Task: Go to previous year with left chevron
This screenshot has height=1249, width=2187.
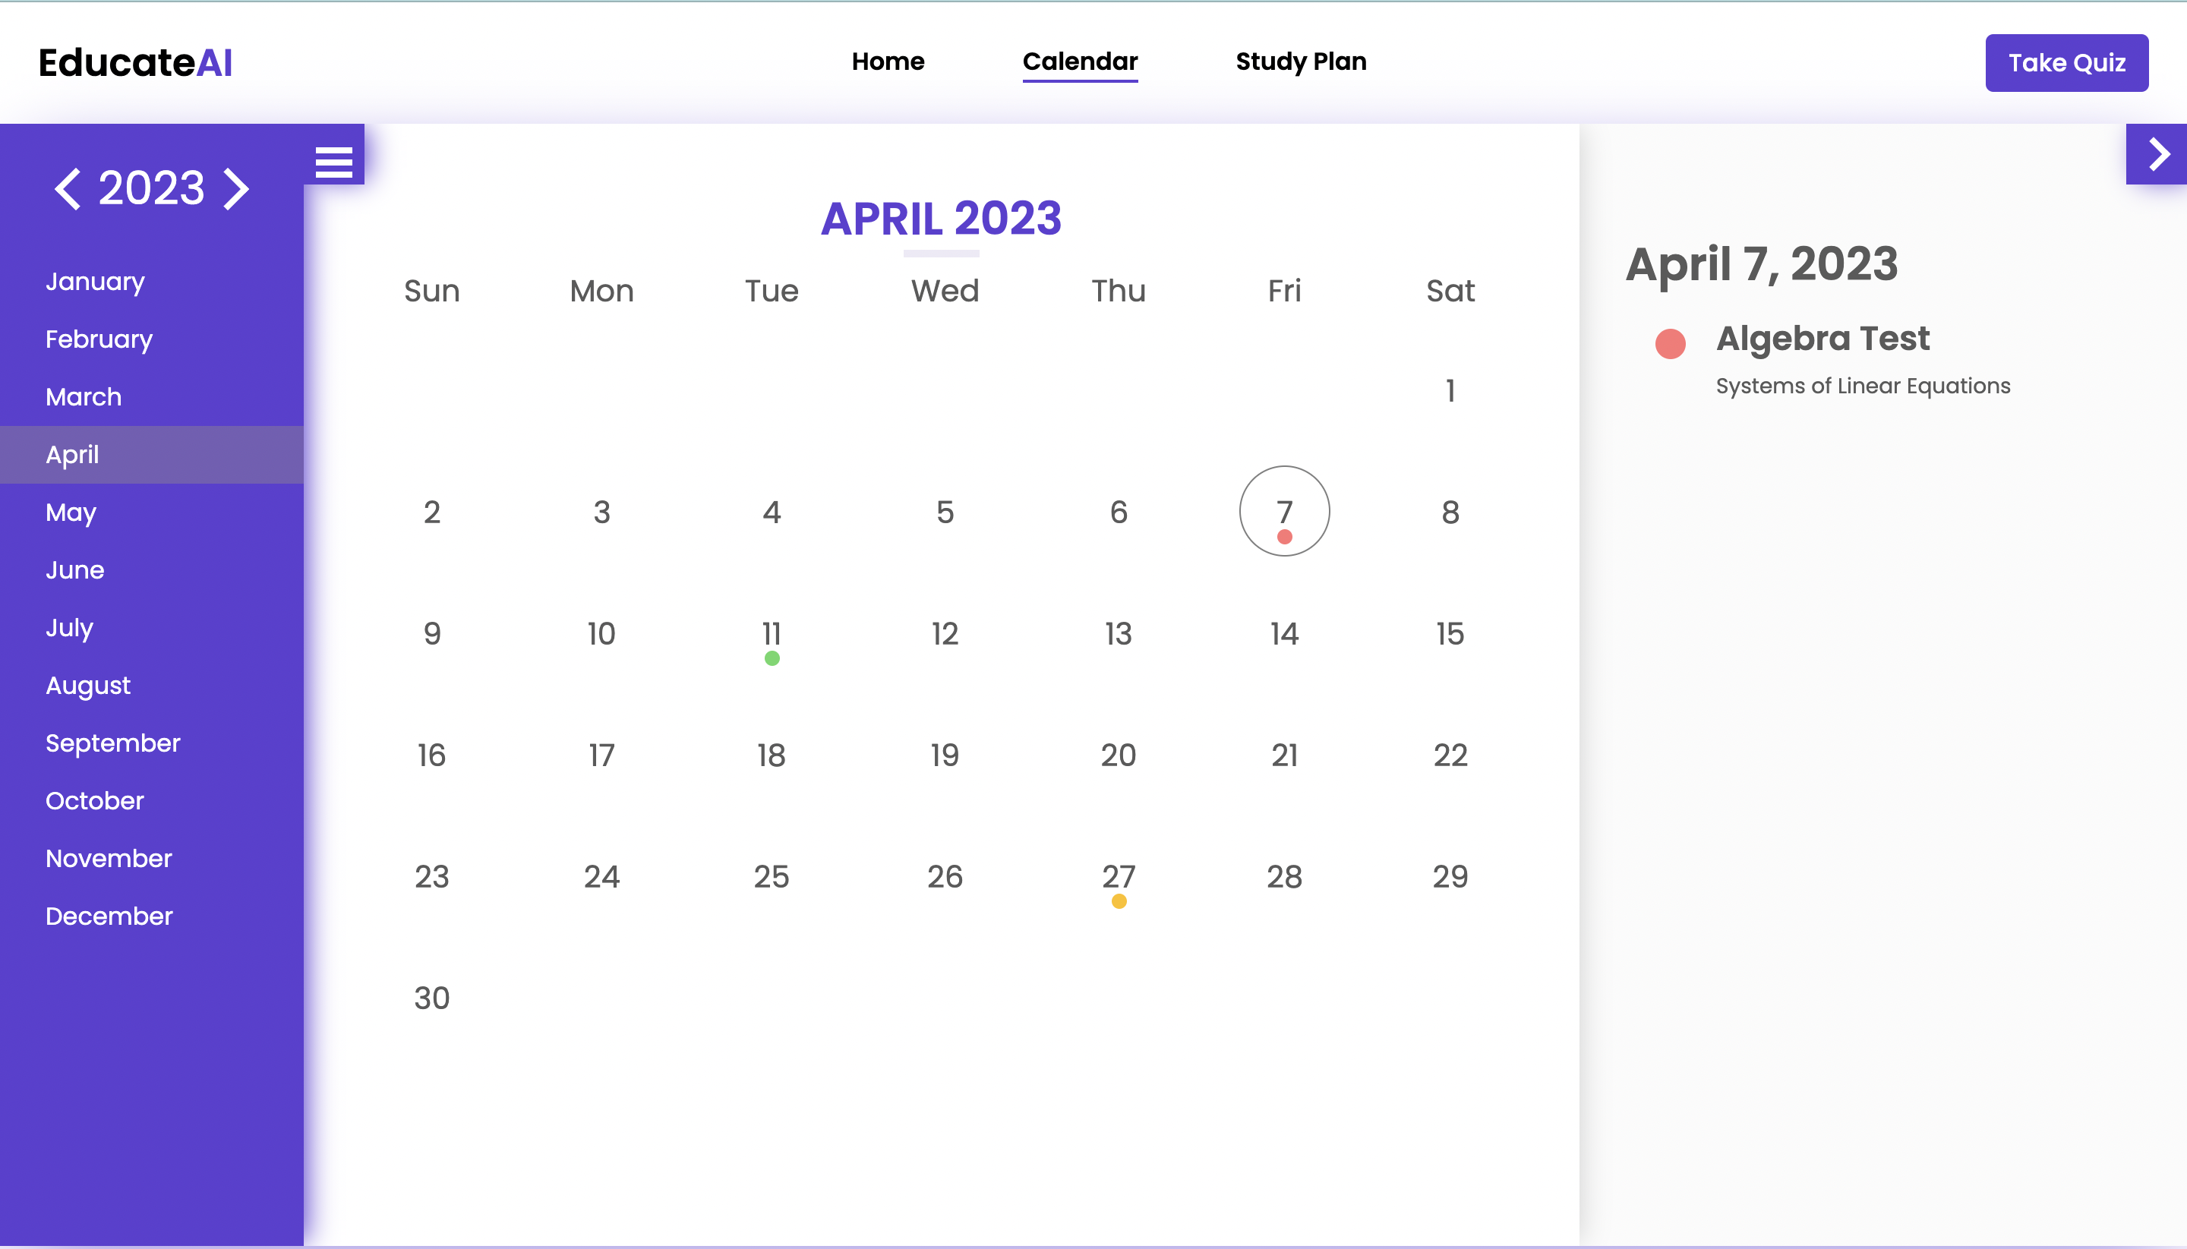Action: [68, 188]
